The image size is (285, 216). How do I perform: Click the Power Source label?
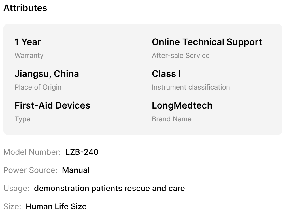coord(31,170)
